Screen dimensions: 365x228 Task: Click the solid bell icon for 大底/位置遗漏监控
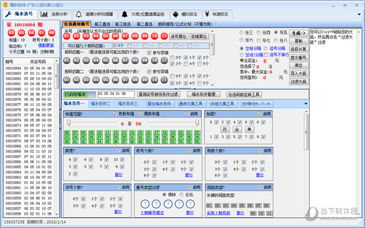pos(125,14)
